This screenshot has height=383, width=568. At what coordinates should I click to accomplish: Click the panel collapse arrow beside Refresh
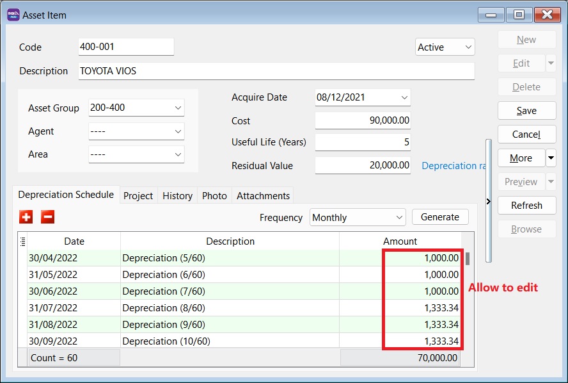coord(489,201)
